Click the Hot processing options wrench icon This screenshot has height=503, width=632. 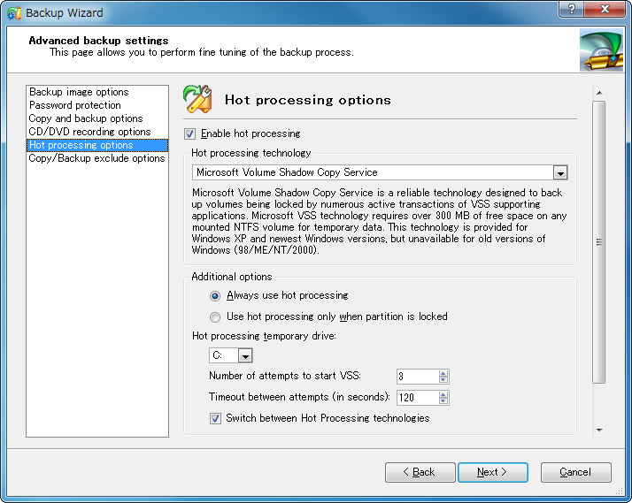tap(197, 99)
